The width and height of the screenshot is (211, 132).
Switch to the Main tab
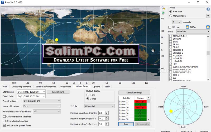click(5, 87)
